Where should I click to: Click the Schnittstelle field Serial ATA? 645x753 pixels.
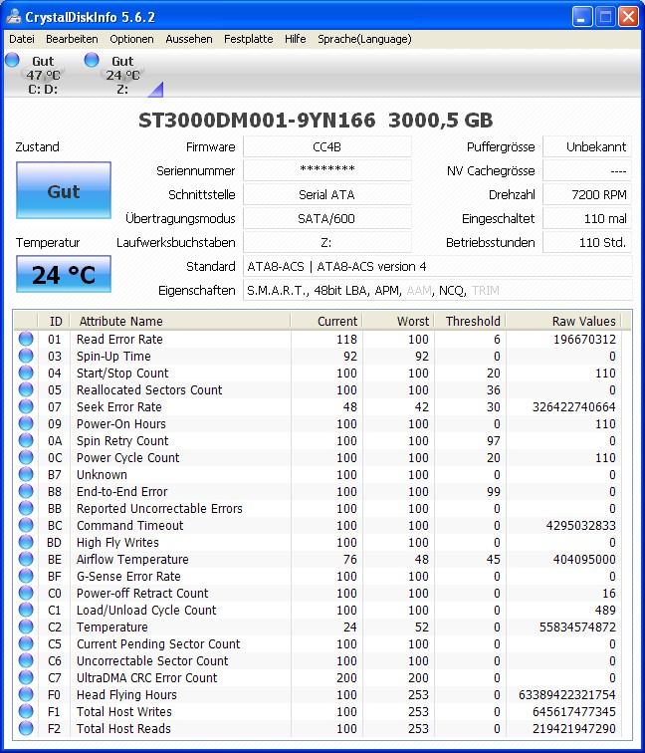click(327, 195)
